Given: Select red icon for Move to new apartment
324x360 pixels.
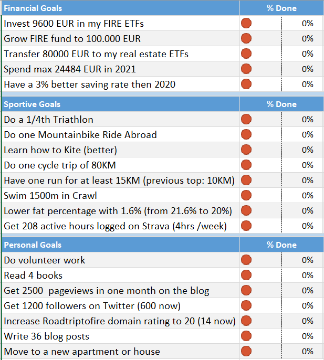Looking at the screenshot, I should (x=246, y=352).
